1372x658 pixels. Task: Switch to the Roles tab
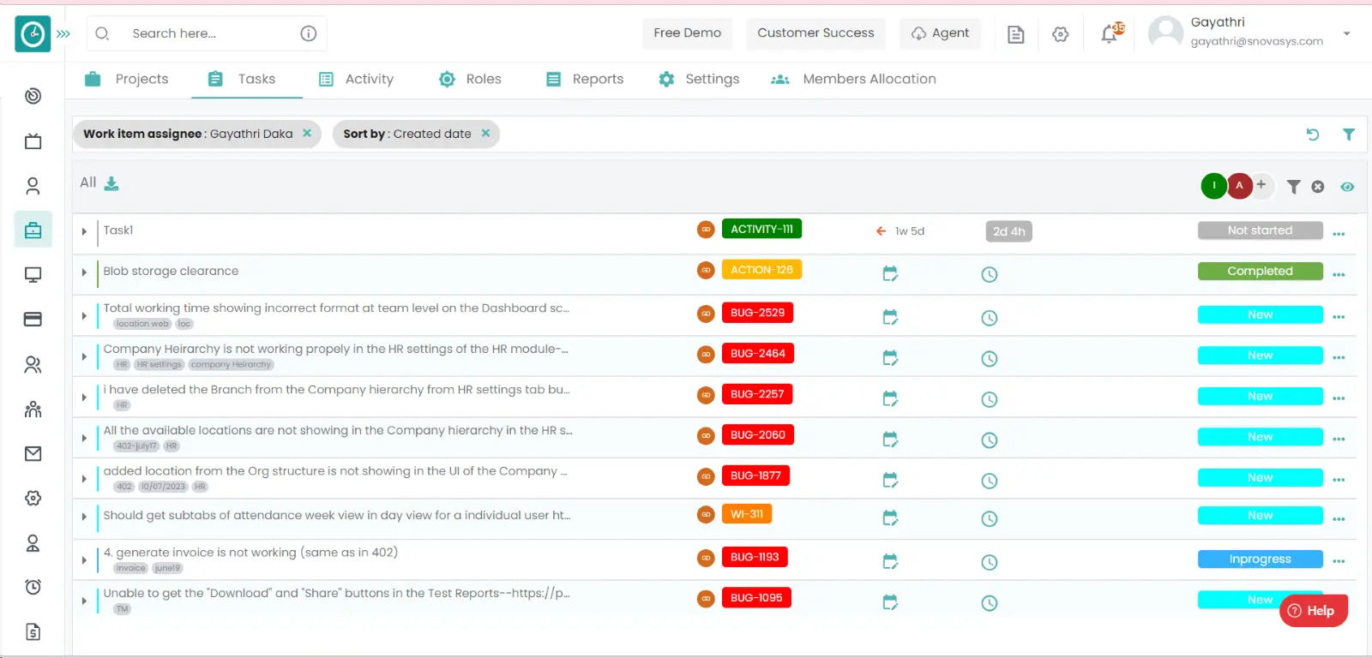coord(470,79)
